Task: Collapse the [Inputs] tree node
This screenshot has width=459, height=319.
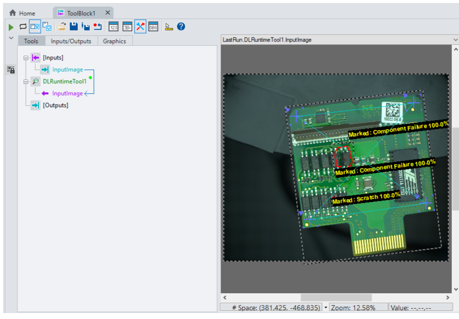Action: point(25,58)
